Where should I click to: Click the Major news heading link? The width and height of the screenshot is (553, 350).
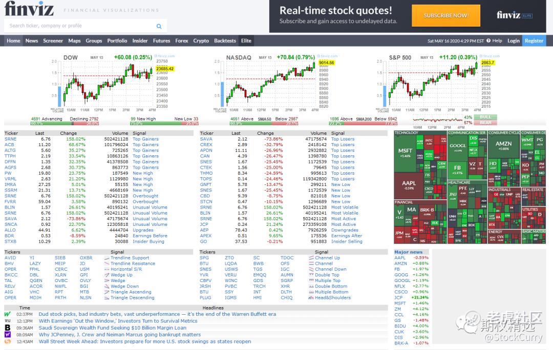[x=408, y=252]
